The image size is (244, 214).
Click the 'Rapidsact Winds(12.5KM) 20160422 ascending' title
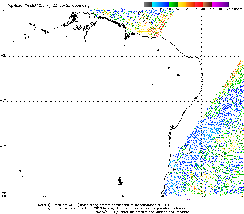coord(48,6)
